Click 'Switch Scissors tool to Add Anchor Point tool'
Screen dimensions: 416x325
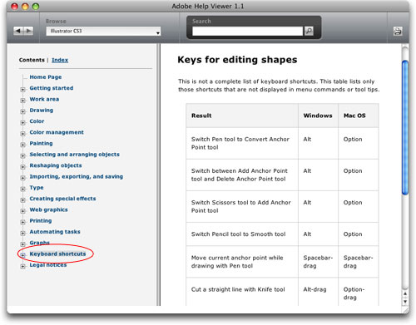241,206
